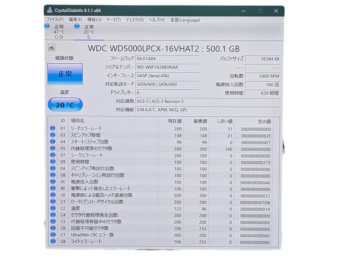Image resolution: width=350 pixels, height=263 pixels.
Task: Click the status circle for セクタ代替処理発生回数
Action: [53, 215]
